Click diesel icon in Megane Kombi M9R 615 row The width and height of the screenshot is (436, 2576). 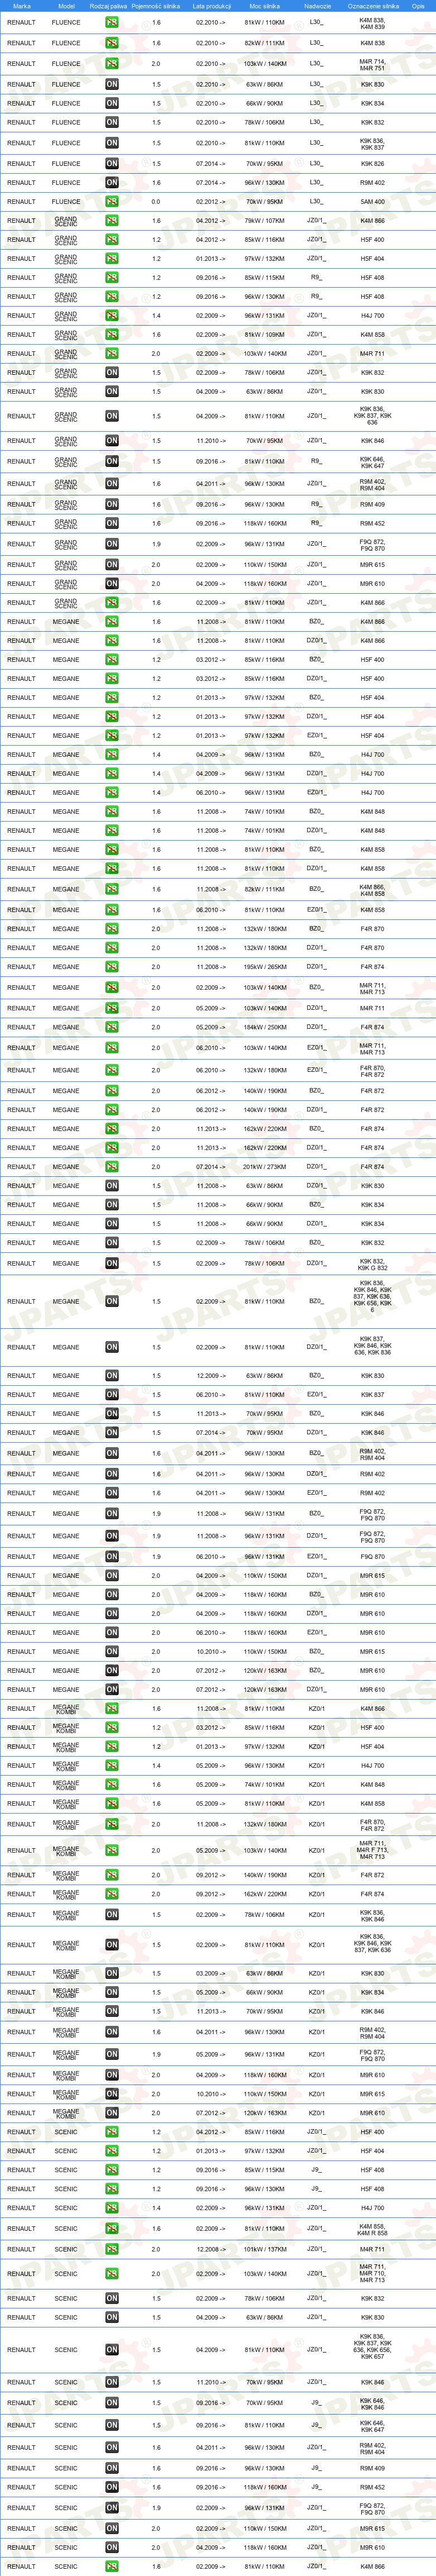point(112,2094)
